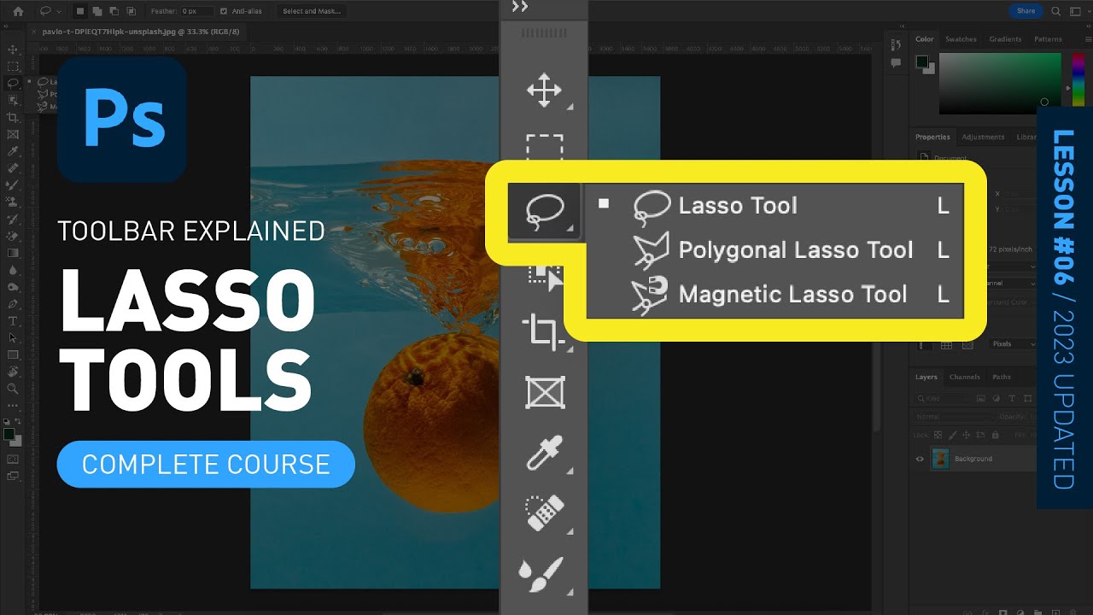Click the Home icon in options bar
1093x615 pixels.
click(18, 11)
